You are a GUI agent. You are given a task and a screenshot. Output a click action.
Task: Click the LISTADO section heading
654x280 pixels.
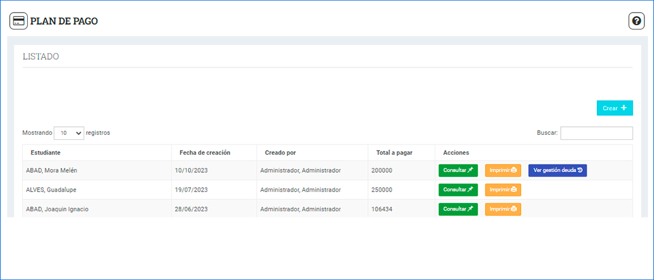(x=41, y=57)
